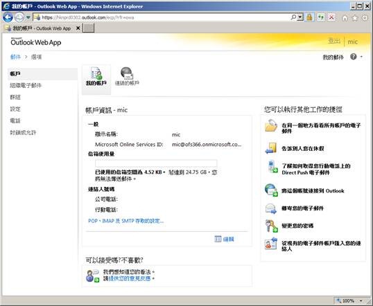Open the address bar history dropdown arrow
The width and height of the screenshot is (373, 306).
[x=300, y=17]
